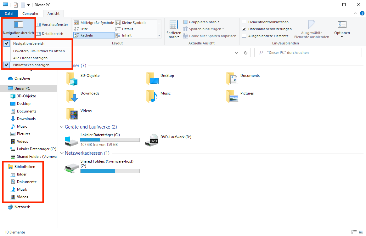The height and width of the screenshot is (236, 366).
Task: Click the refresh button beside the address bar
Action: tap(246, 53)
